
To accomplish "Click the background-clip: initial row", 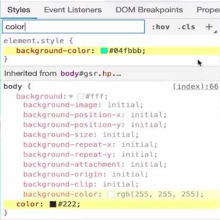I will (x=81, y=184).
